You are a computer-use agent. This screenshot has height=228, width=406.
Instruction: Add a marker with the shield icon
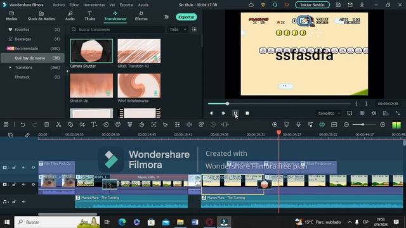coord(286,125)
